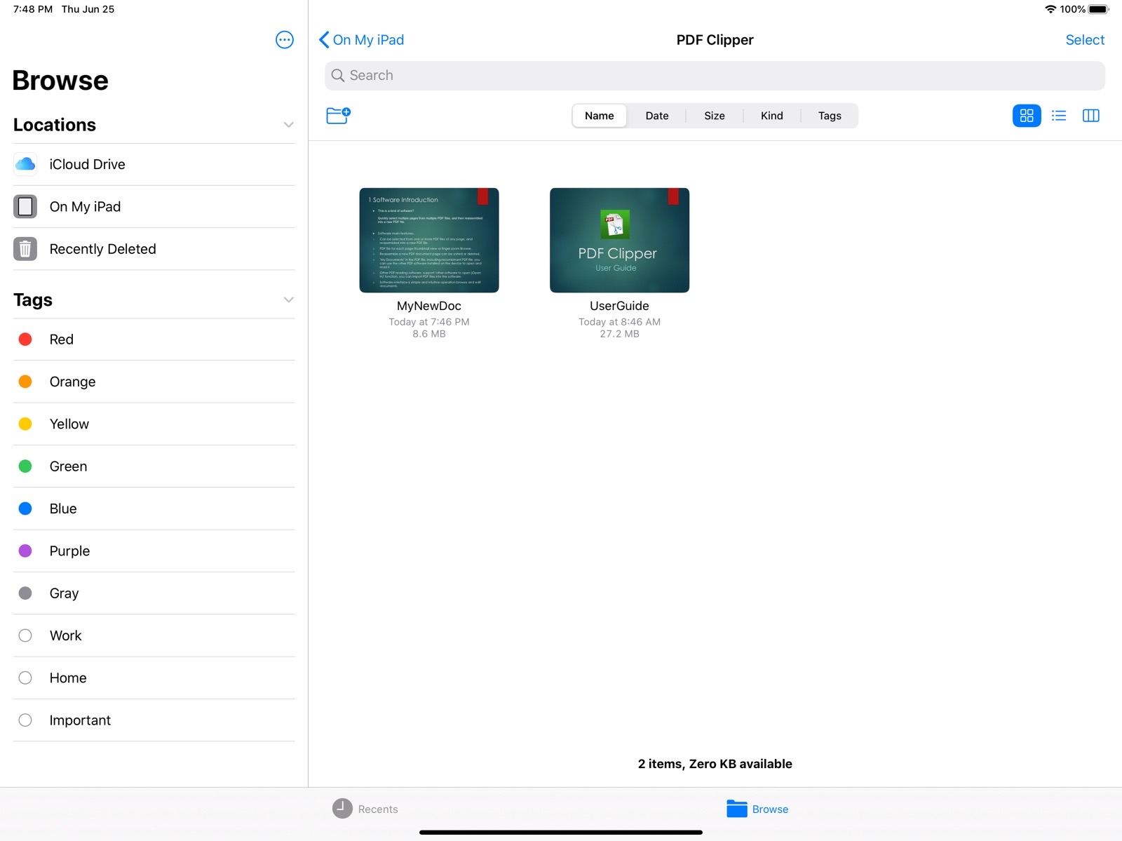Switch to icon grid view

tap(1026, 116)
